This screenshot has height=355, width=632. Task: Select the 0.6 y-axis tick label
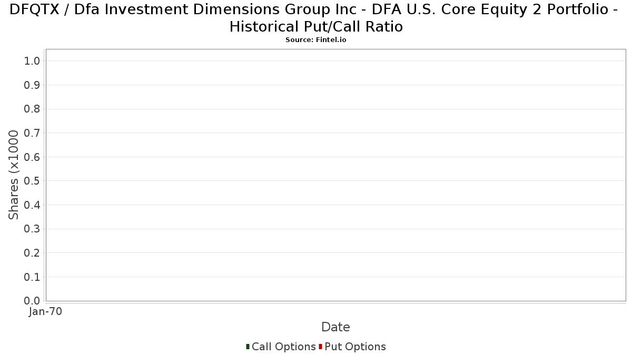(32, 157)
